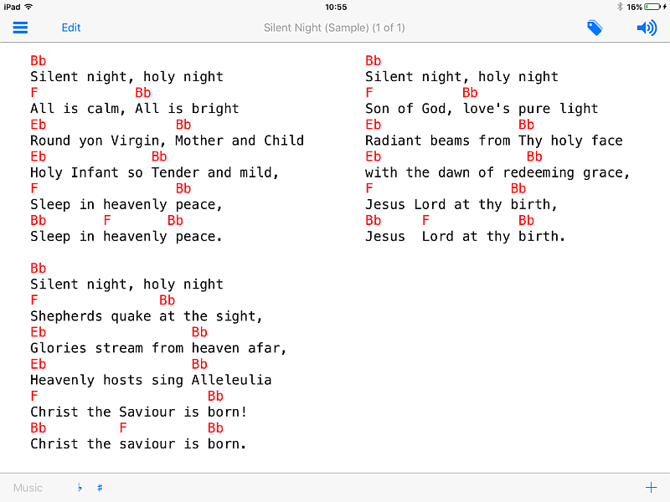Tap the Silent Night title in the header
670x502 pixels.
(x=334, y=28)
